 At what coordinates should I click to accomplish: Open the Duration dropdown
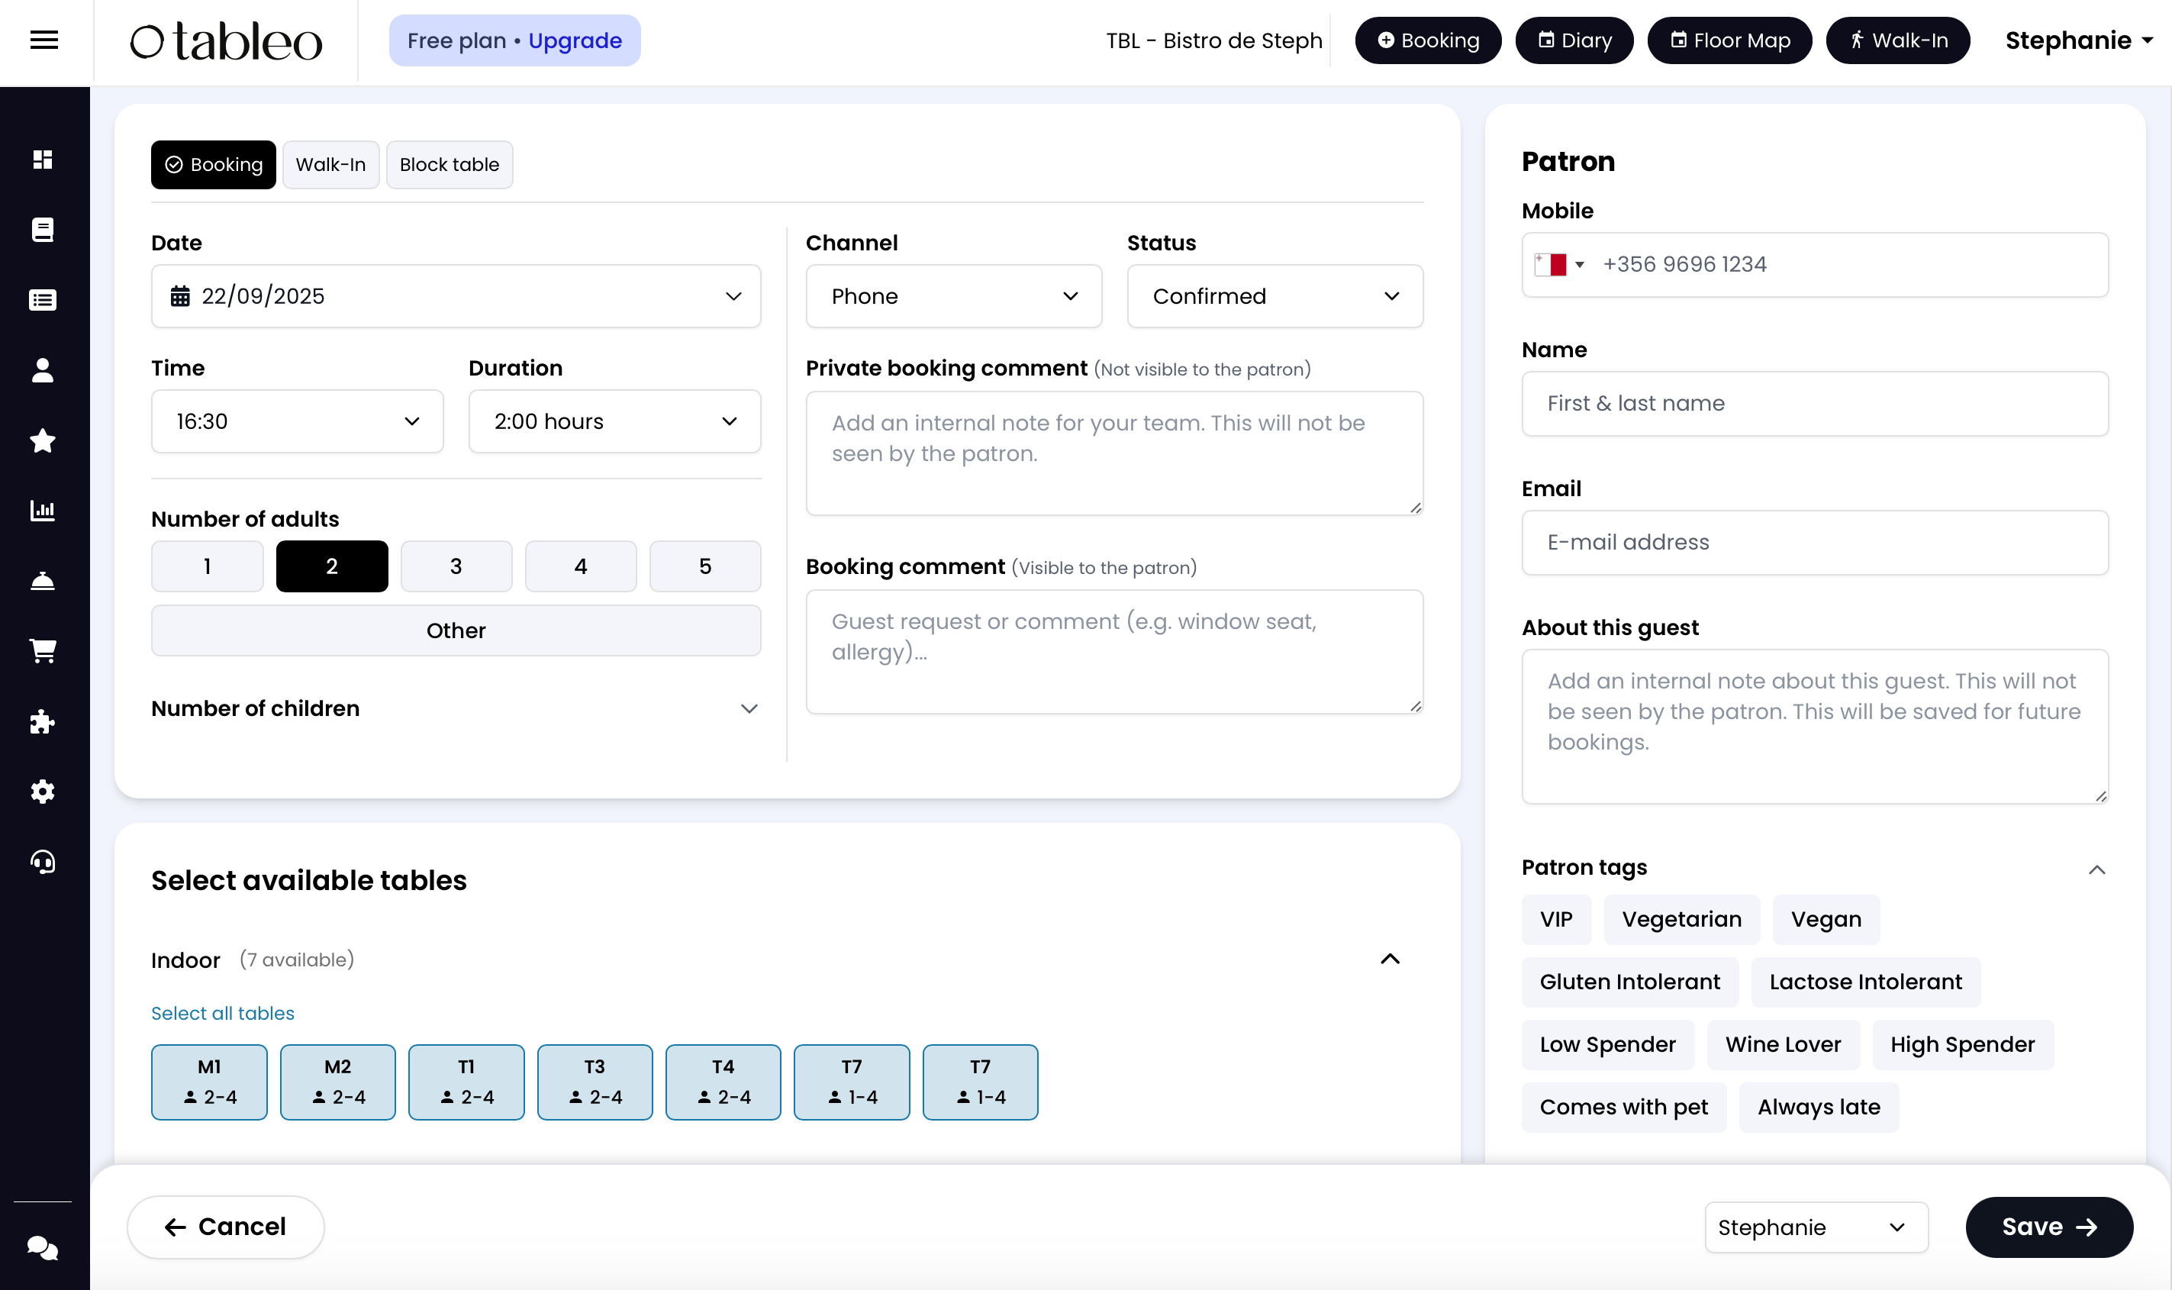pos(614,421)
